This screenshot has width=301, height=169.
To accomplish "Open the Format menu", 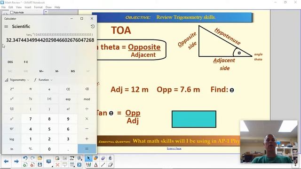I will click(x=38, y=7).
